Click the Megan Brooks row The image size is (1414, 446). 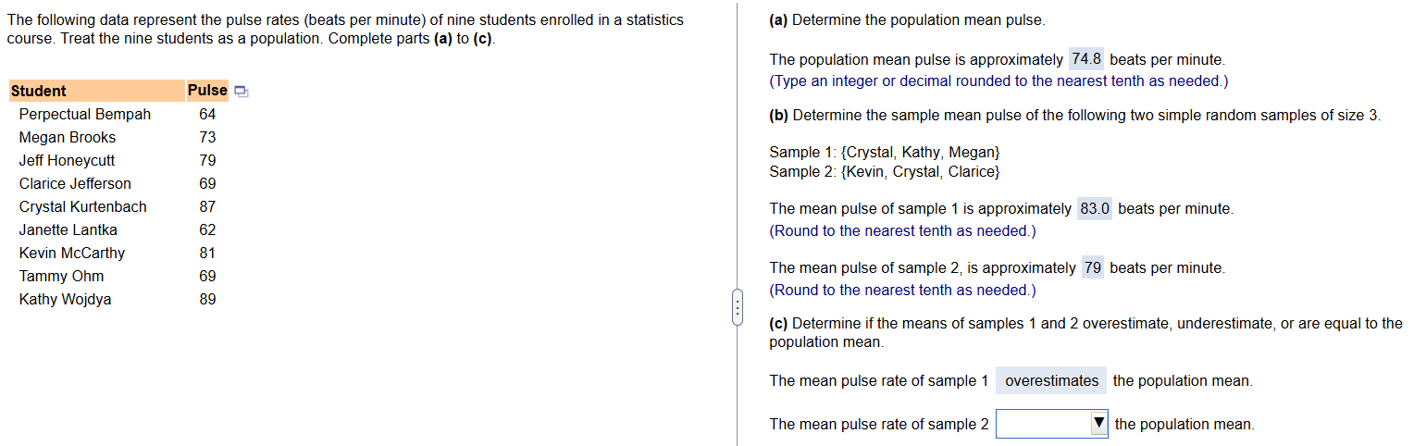tap(118, 137)
